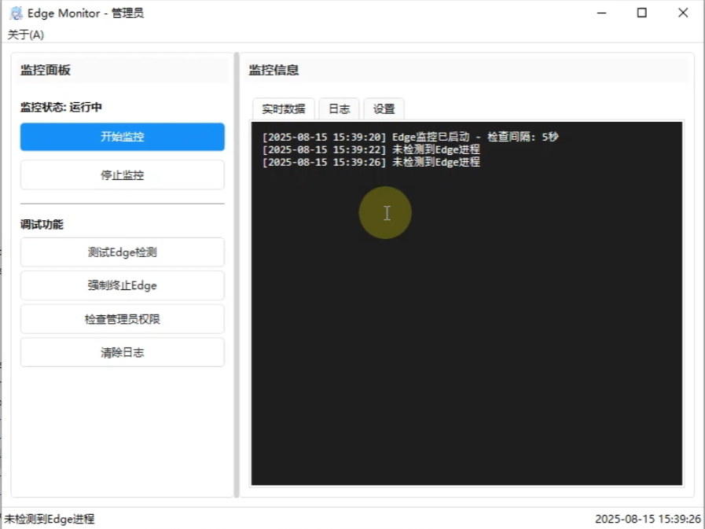Select the 实时数据 tab
This screenshot has height=529, width=705.
click(283, 108)
